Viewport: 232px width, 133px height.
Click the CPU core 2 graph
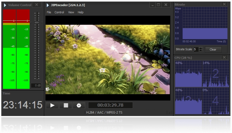[216, 74]
